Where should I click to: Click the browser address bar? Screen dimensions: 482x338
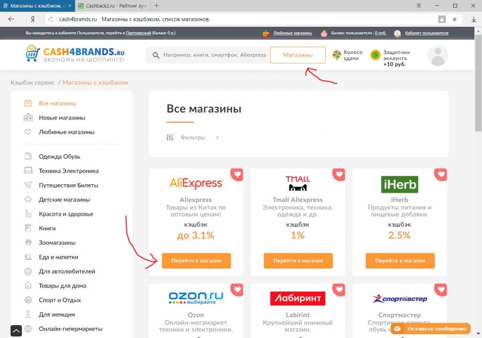[240, 19]
